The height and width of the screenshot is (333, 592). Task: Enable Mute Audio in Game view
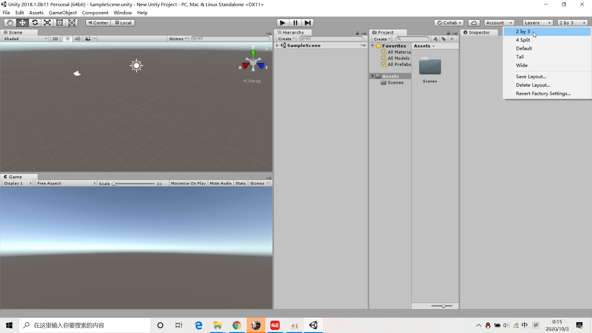(220, 183)
